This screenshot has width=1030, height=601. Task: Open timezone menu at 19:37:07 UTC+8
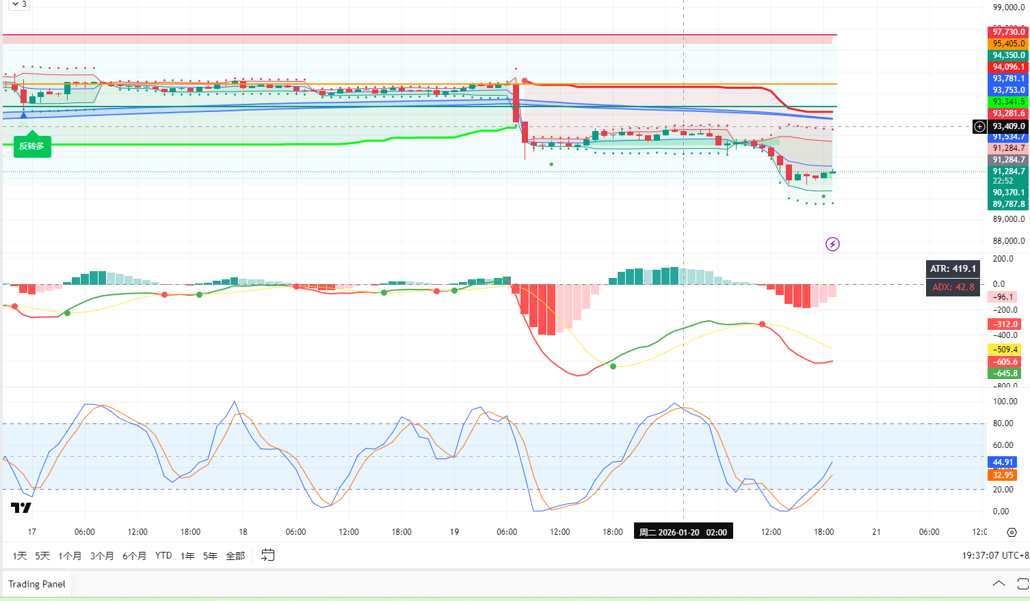click(x=995, y=555)
